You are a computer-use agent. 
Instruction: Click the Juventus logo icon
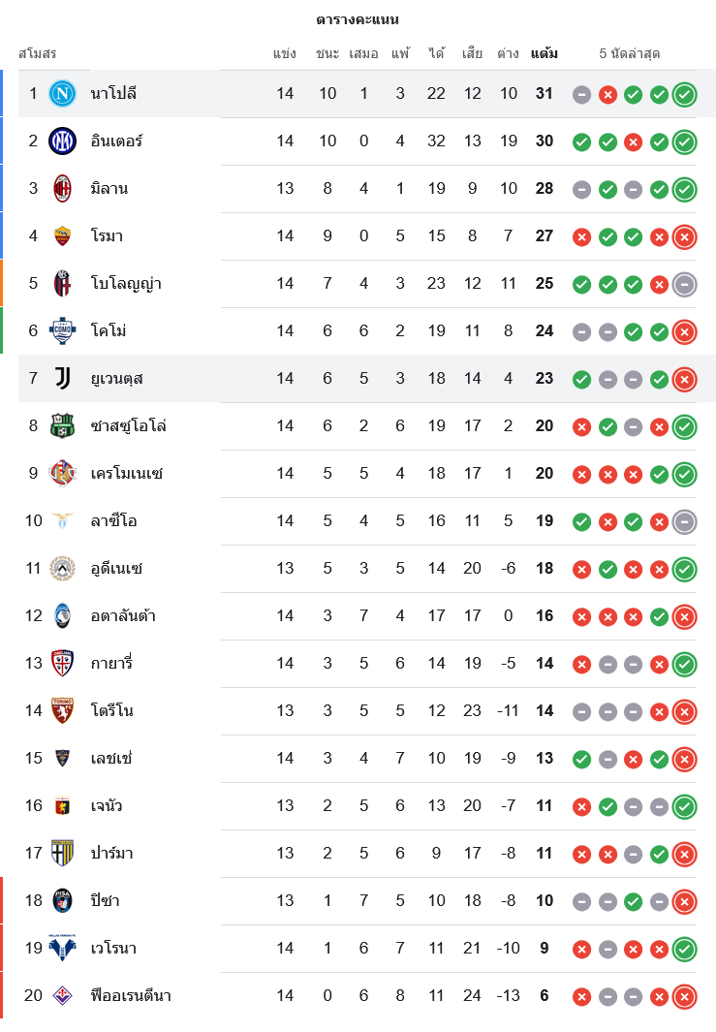tap(62, 379)
